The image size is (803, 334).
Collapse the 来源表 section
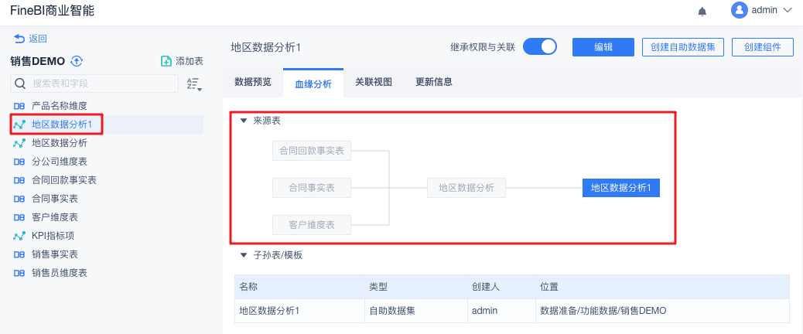[244, 121]
